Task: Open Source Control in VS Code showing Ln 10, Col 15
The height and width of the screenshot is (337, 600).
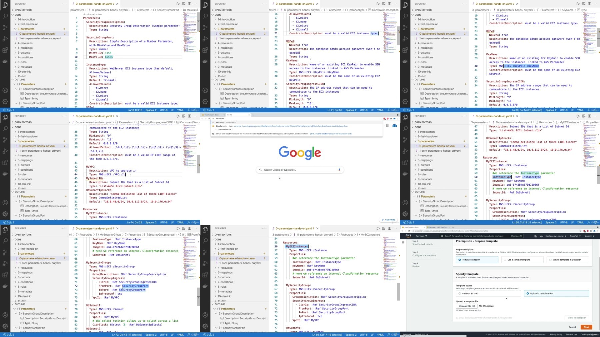Action: tap(5, 27)
